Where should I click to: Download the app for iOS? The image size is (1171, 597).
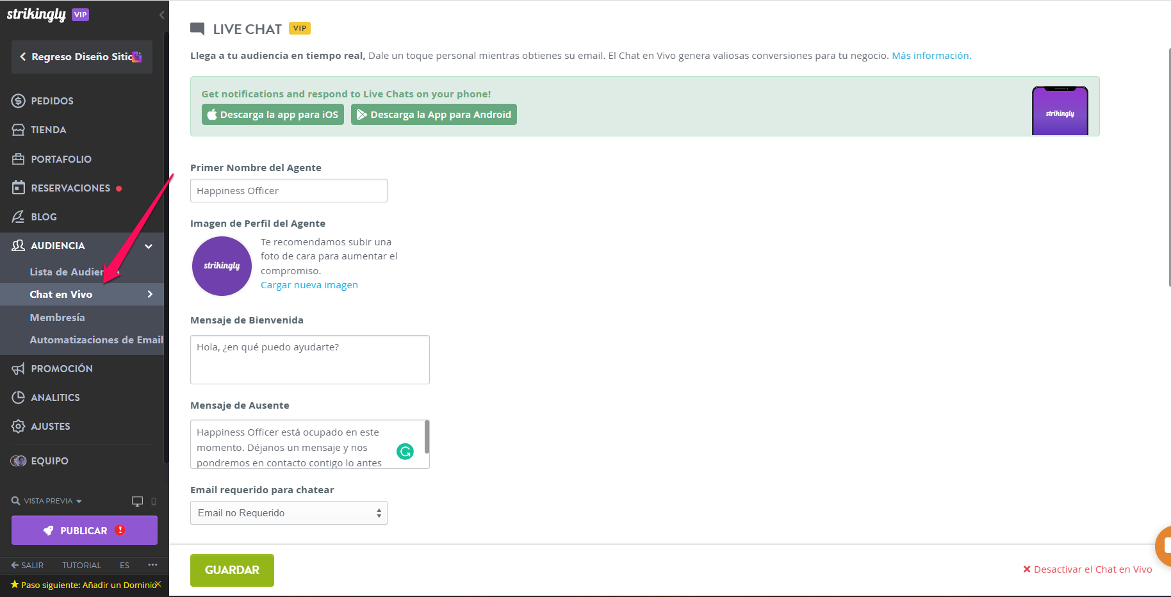click(273, 115)
